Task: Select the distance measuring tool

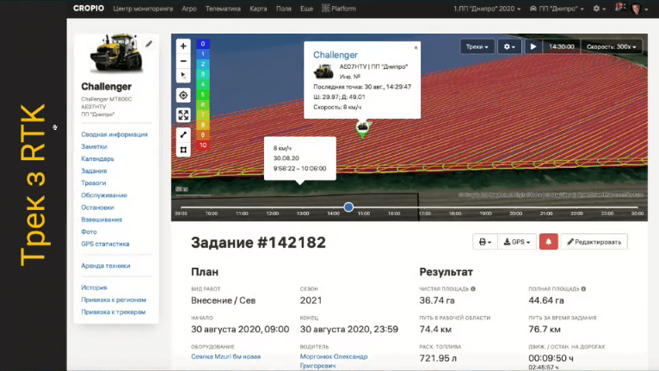Action: (x=183, y=134)
